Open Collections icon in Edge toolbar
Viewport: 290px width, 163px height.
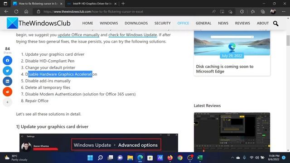[263, 12]
